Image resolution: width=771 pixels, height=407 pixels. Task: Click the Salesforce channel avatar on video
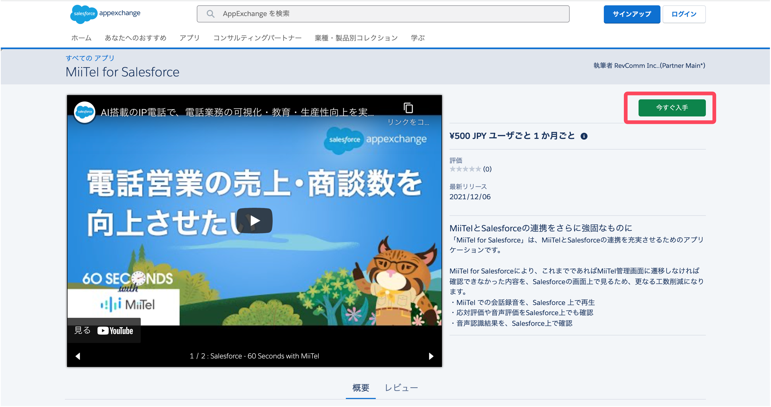tap(85, 112)
